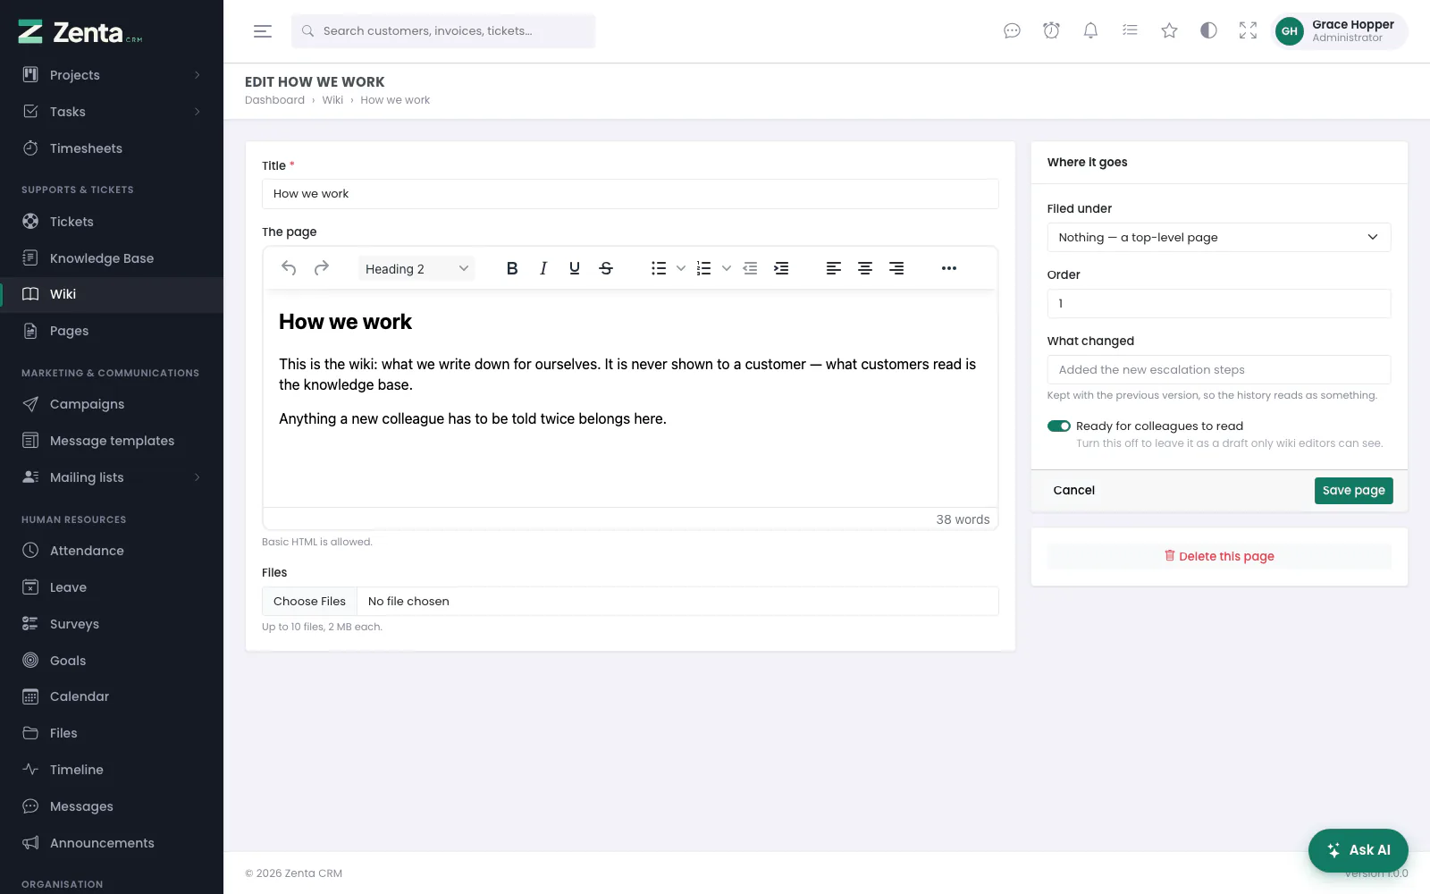Screen dimensions: 1430x894
Task: Open numbered list style dropdown arrow
Action: coord(727,268)
